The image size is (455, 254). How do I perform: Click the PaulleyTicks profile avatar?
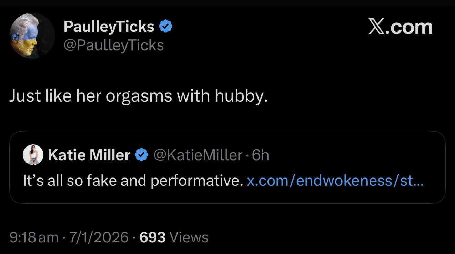32,35
